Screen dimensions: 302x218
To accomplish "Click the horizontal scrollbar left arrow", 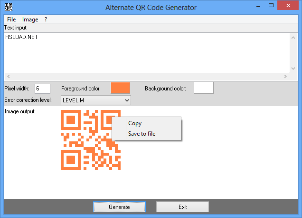I will click(8, 76).
